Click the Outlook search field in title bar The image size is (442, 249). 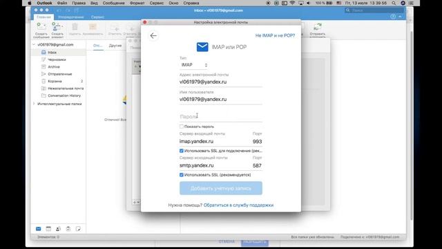point(374,10)
